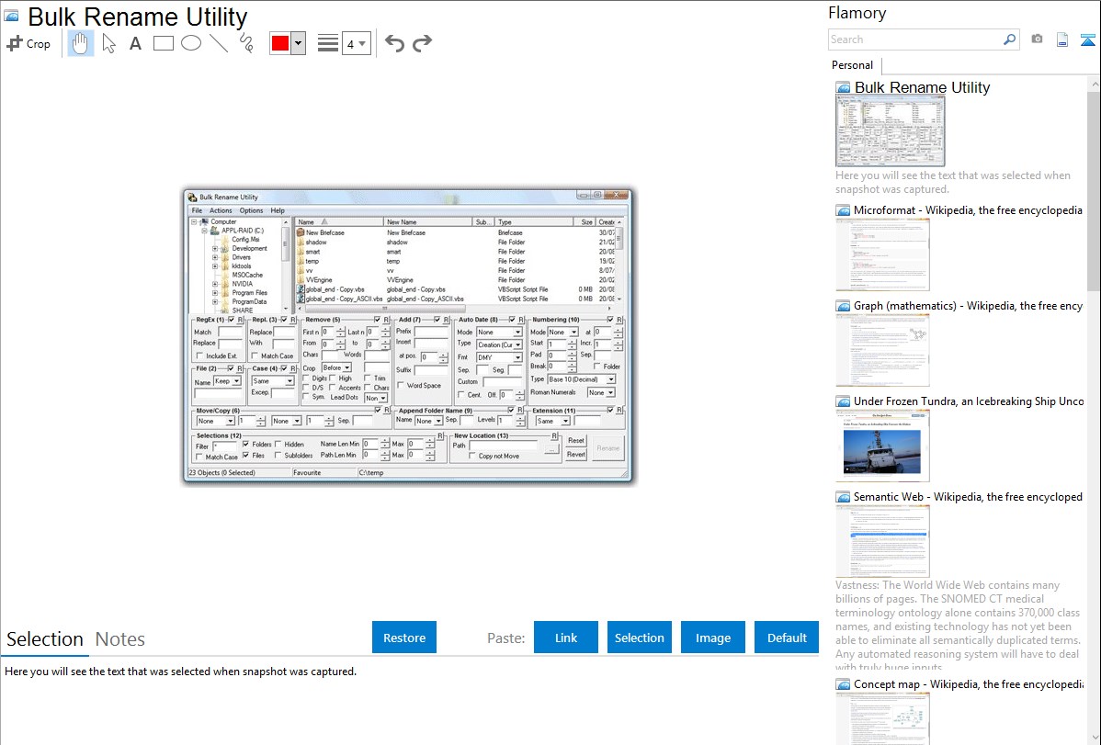Select the Crop tool
Image resolution: width=1101 pixels, height=745 pixels.
[x=28, y=43]
